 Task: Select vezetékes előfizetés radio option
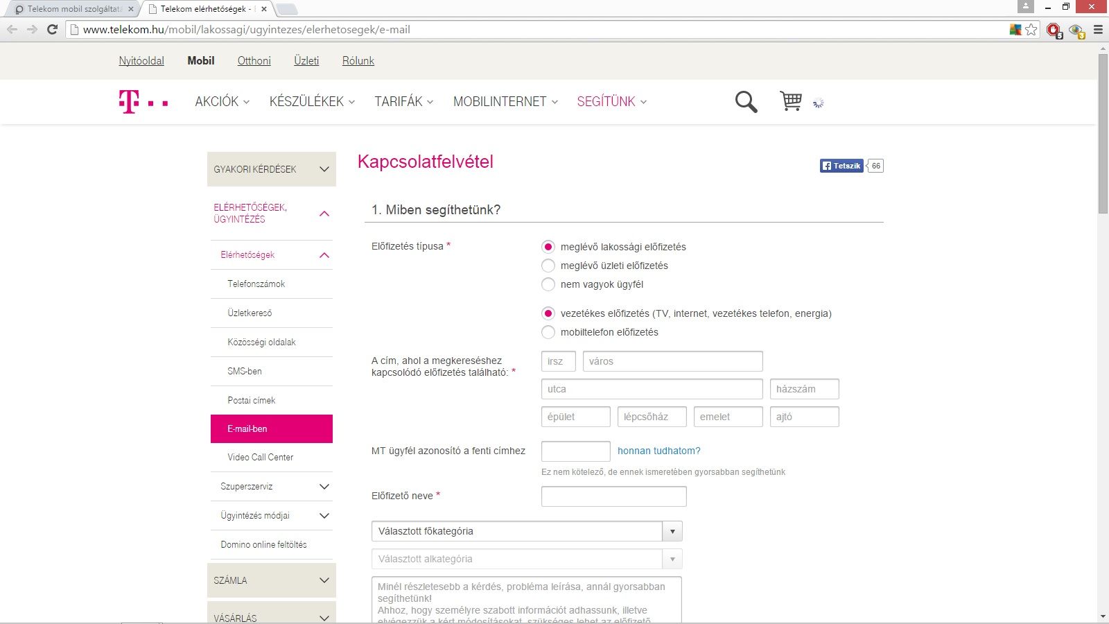[x=548, y=313]
